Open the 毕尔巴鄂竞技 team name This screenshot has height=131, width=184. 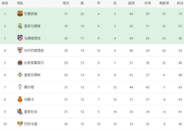(34, 51)
